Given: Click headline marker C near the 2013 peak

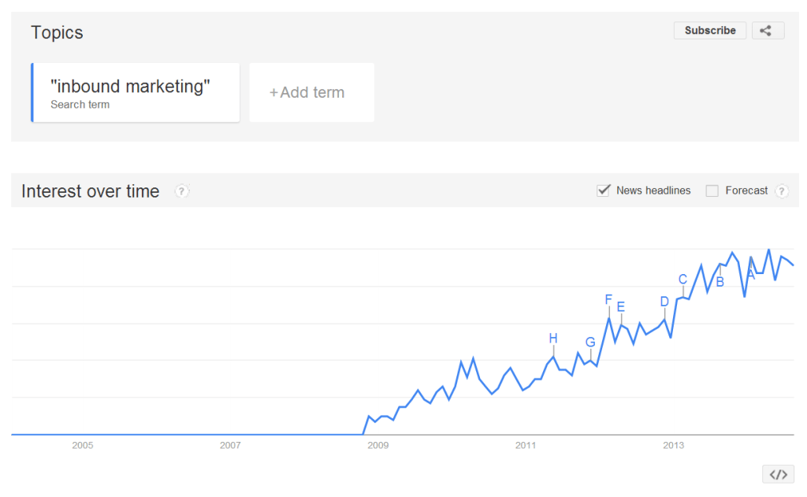Looking at the screenshot, I should [x=682, y=278].
